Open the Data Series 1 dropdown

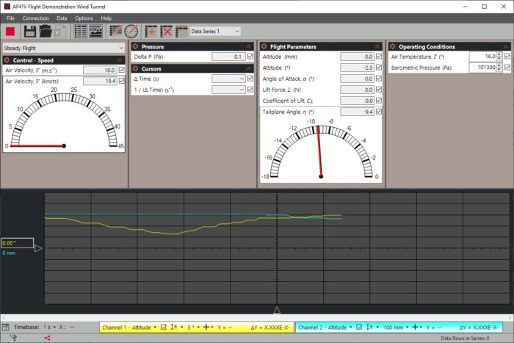(x=215, y=32)
